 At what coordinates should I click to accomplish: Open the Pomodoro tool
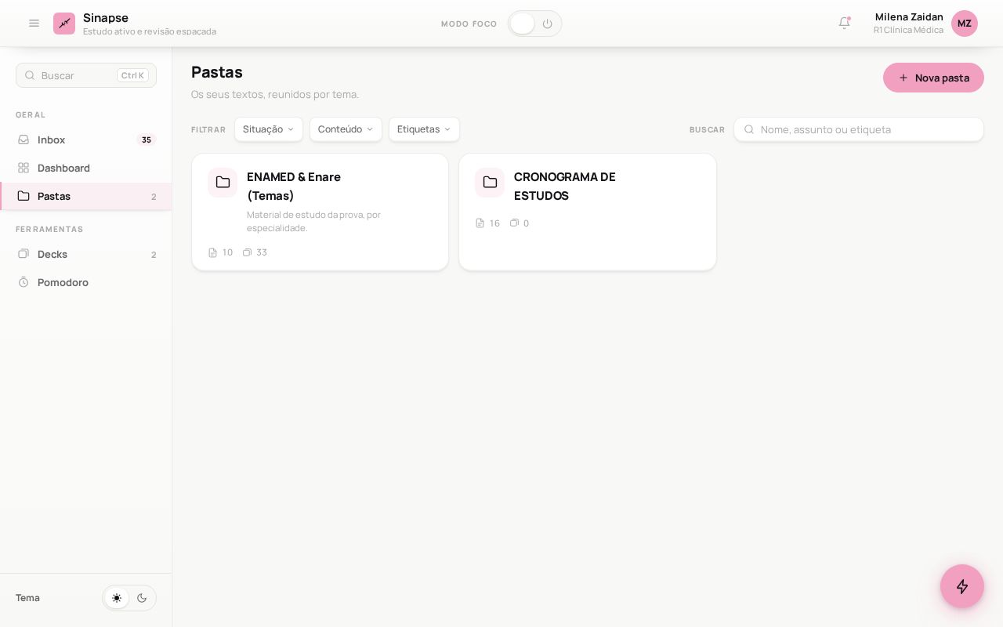tap(86, 282)
